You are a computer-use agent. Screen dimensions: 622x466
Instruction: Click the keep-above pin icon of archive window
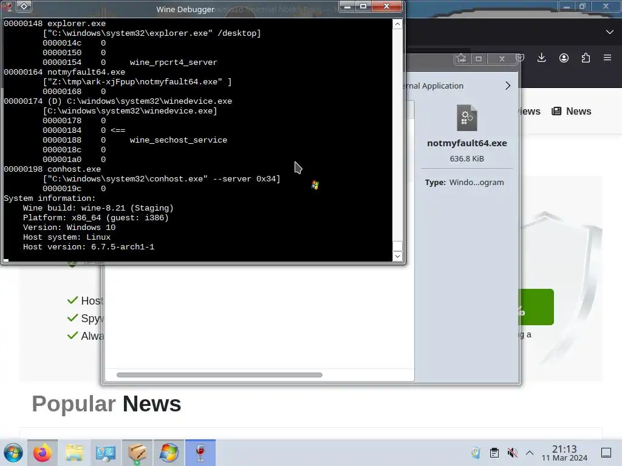coord(462,59)
